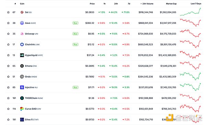
Task: Toggle favorite star for Ether.fi
Action: pos(8,119)
